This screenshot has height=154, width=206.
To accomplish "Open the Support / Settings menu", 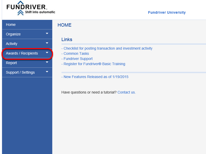I will pyautogui.click(x=27, y=72).
